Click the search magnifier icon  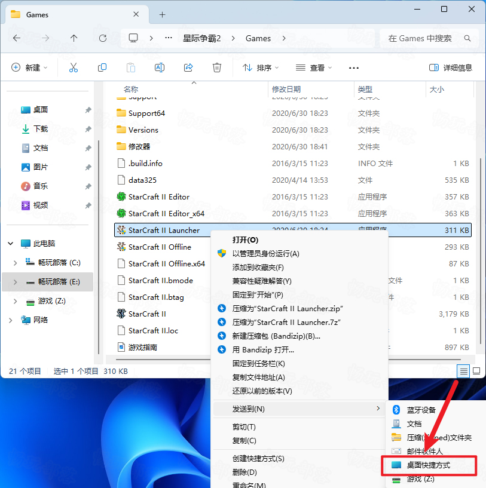tap(467, 38)
